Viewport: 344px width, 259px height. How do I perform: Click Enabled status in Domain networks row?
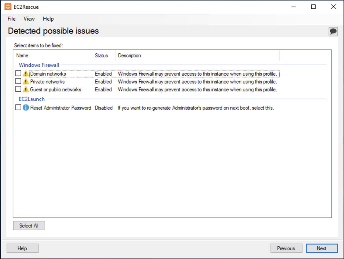coord(103,74)
